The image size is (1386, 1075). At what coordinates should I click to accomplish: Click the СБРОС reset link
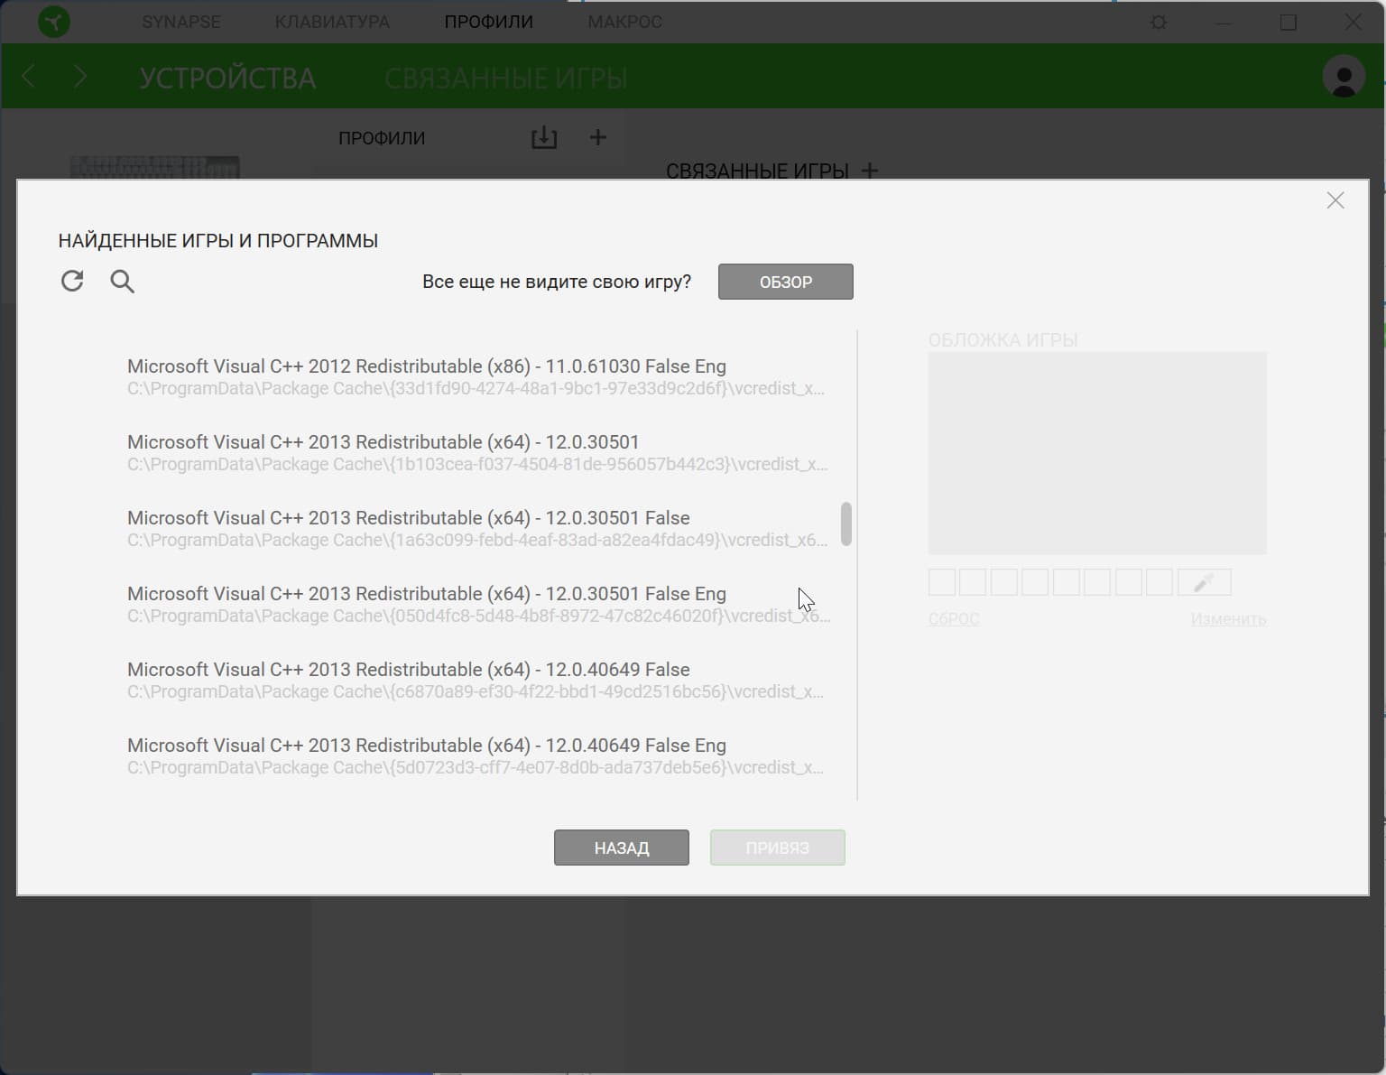tap(954, 619)
